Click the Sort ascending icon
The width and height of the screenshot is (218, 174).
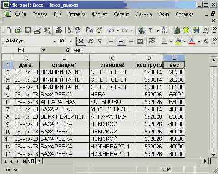(165, 30)
